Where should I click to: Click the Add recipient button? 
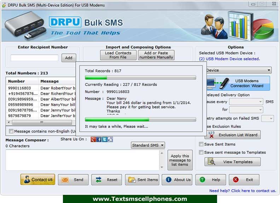click(x=69, y=58)
